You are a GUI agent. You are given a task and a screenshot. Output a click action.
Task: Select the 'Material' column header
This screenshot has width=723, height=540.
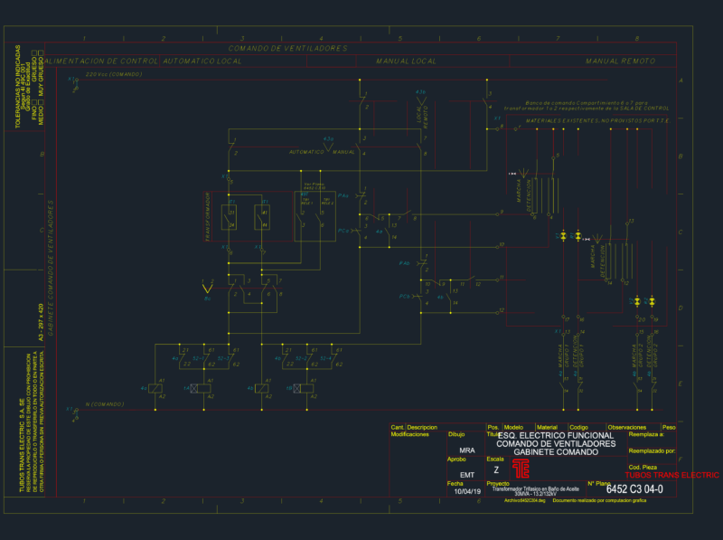coord(547,427)
